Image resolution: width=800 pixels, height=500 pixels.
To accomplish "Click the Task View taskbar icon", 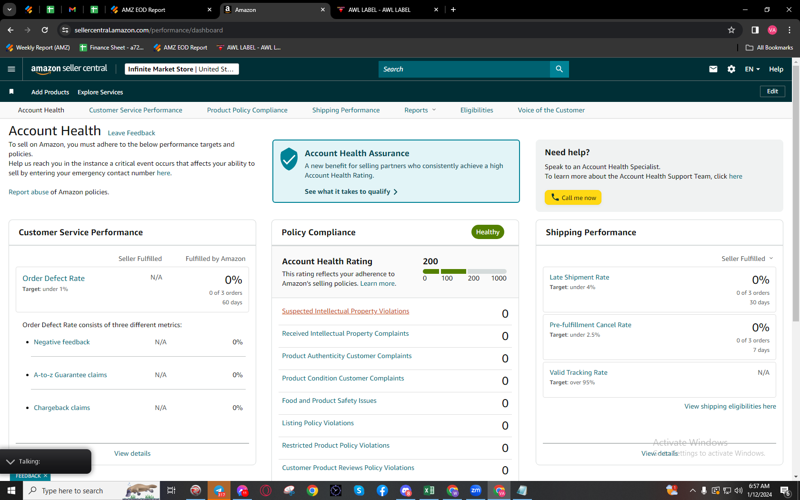I will tap(171, 490).
